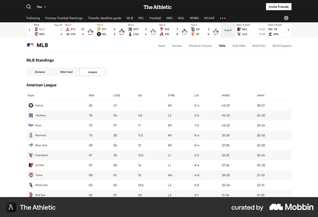Click the HOME column header
Screen dimensions: 318x217
pyautogui.click(x=226, y=95)
